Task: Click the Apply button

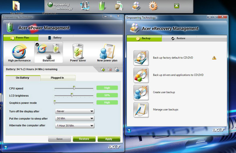Action: pos(109,139)
